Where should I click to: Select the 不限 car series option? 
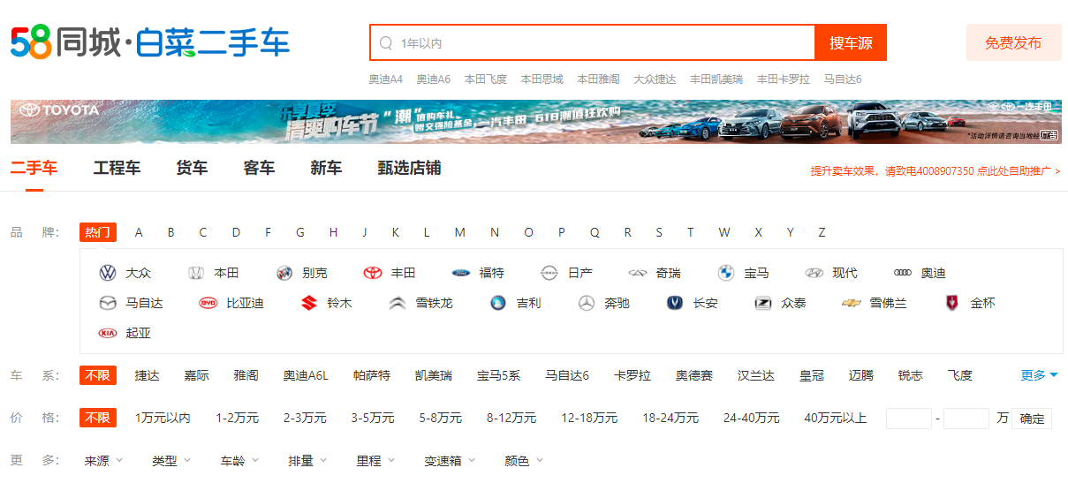coord(98,375)
